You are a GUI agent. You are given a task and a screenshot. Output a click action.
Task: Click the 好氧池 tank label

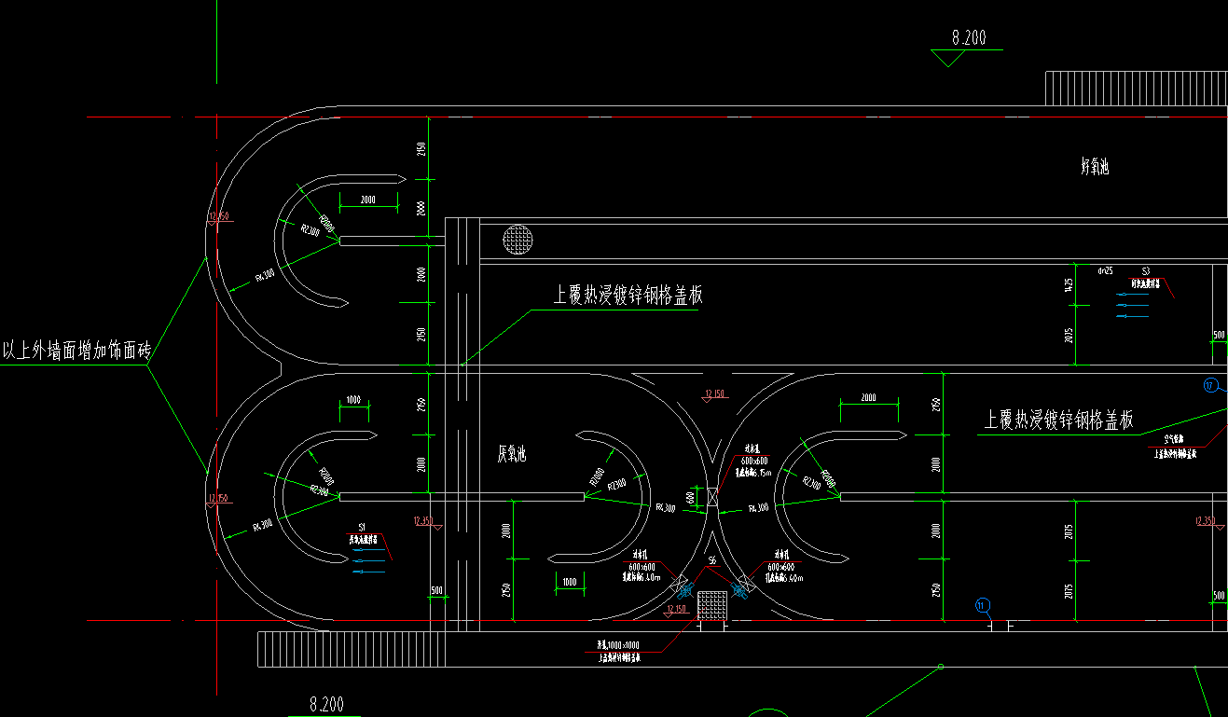click(x=1095, y=167)
